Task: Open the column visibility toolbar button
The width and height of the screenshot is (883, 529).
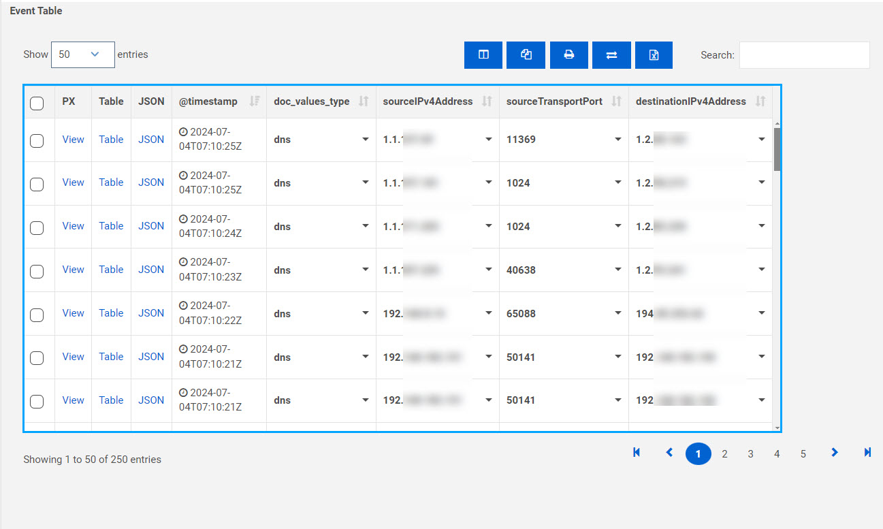Action: pyautogui.click(x=483, y=55)
